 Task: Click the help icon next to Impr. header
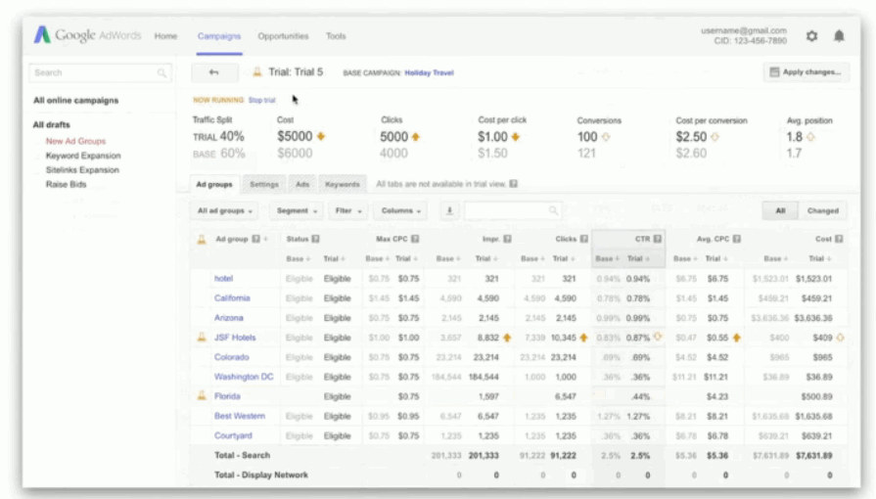507,239
